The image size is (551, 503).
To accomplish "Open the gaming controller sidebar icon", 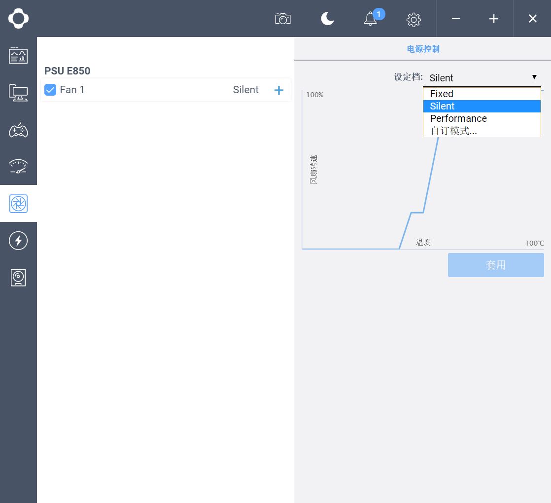I will (x=18, y=130).
